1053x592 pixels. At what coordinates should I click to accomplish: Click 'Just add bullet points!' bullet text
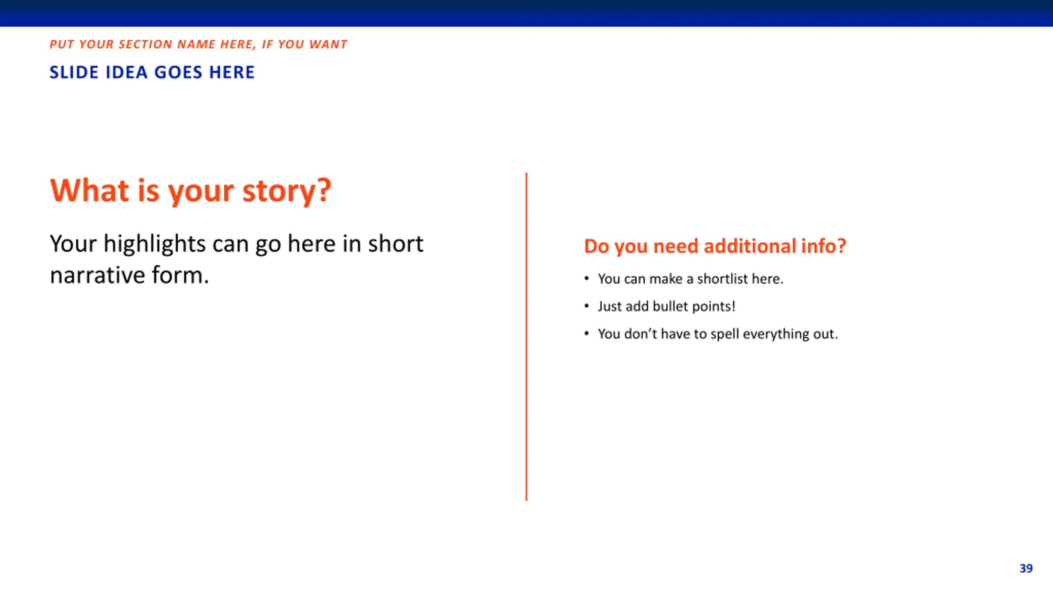click(666, 306)
